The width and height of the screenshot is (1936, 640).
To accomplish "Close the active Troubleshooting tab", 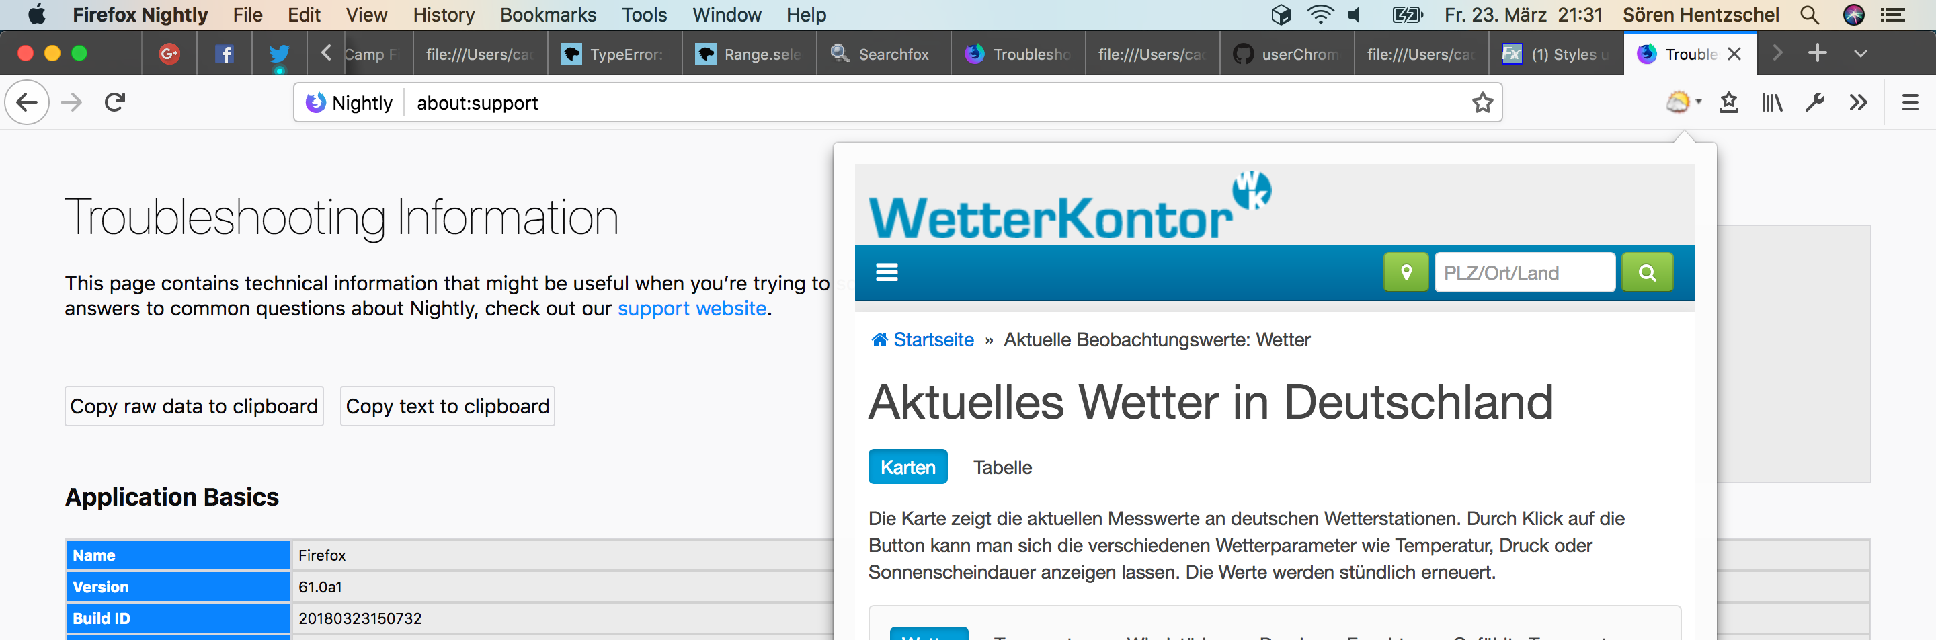I will [1734, 53].
